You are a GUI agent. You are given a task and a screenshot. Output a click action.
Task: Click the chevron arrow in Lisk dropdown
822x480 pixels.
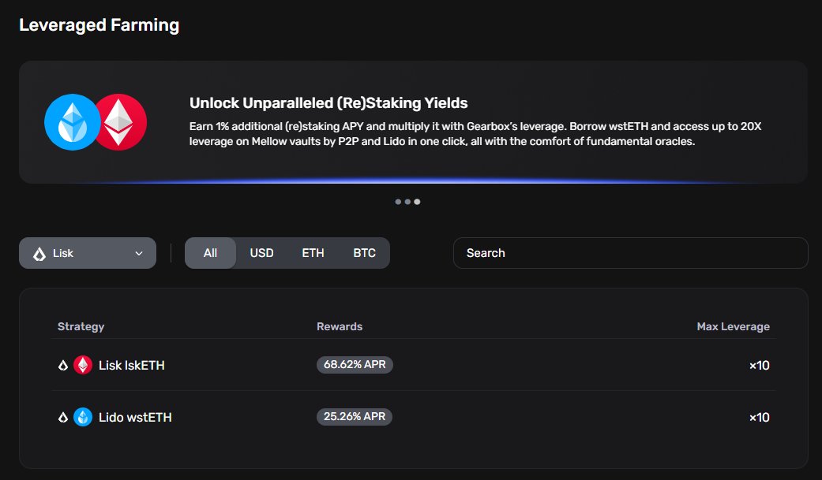pyautogui.click(x=139, y=253)
